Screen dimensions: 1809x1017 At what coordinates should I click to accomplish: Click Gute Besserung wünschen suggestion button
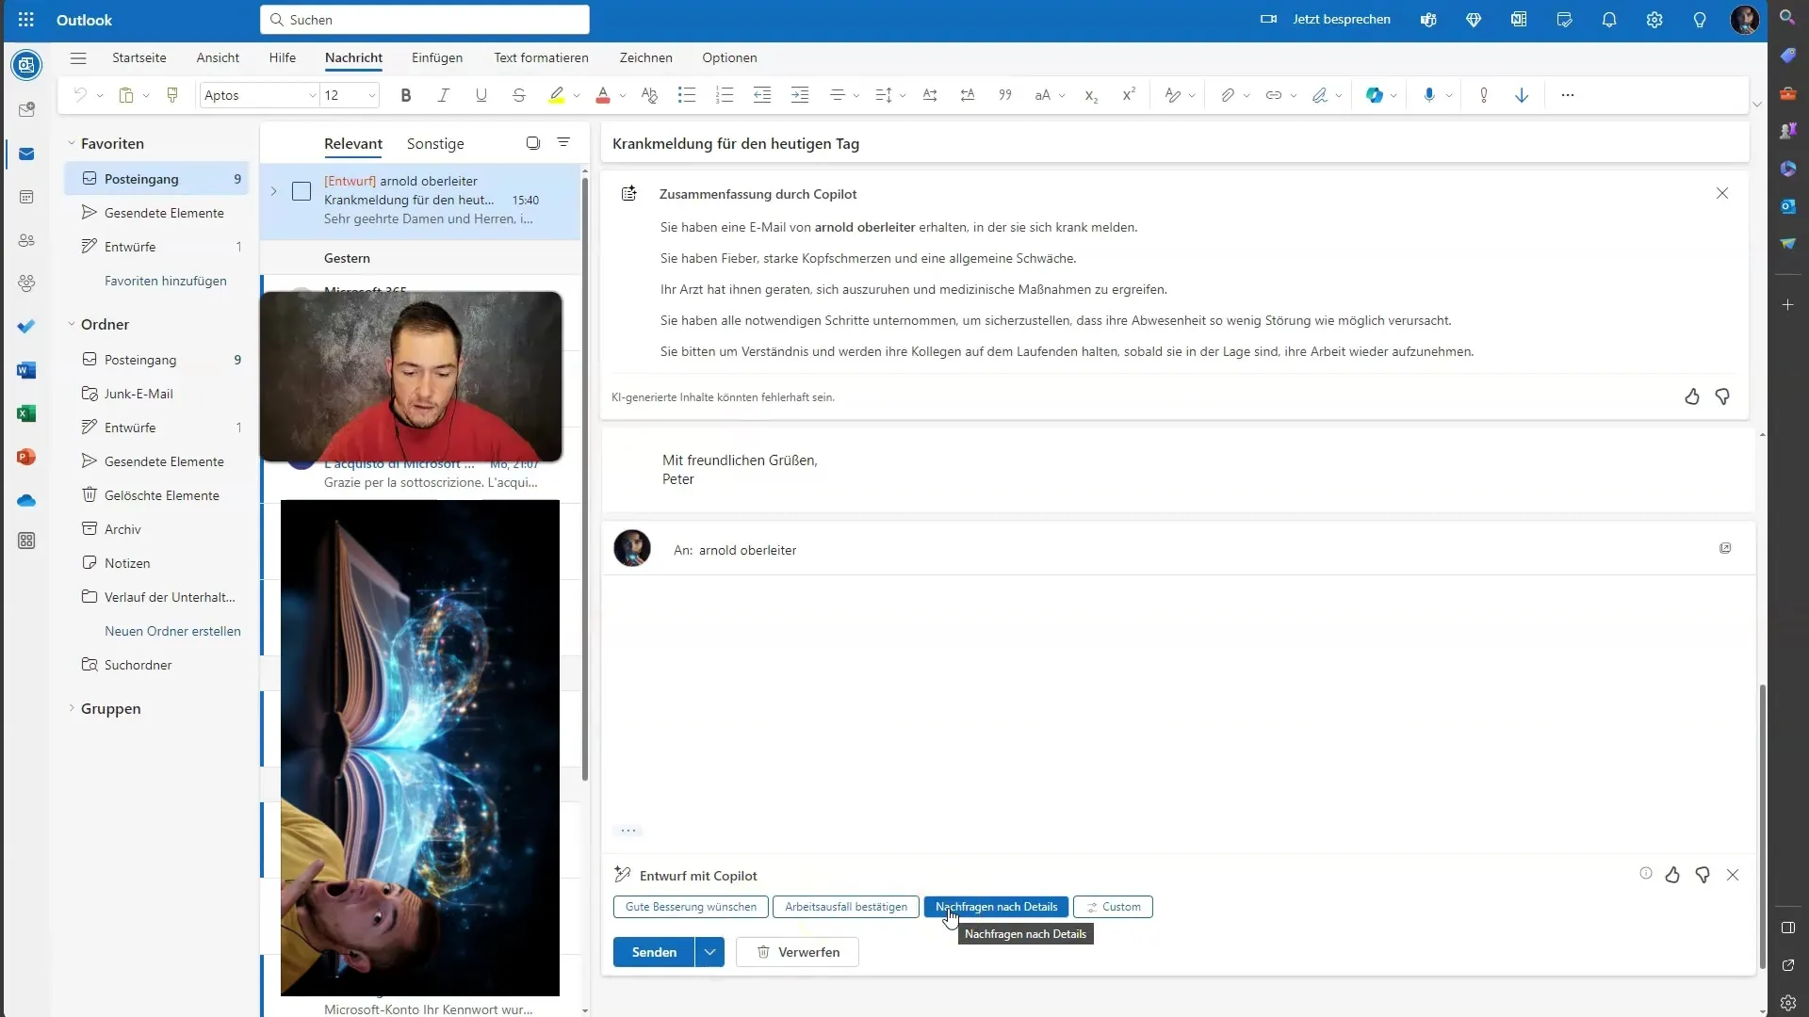coord(691,907)
